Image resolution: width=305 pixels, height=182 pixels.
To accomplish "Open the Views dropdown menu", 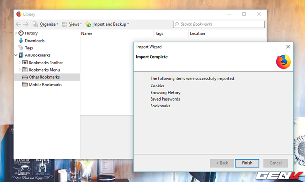I will [75, 24].
